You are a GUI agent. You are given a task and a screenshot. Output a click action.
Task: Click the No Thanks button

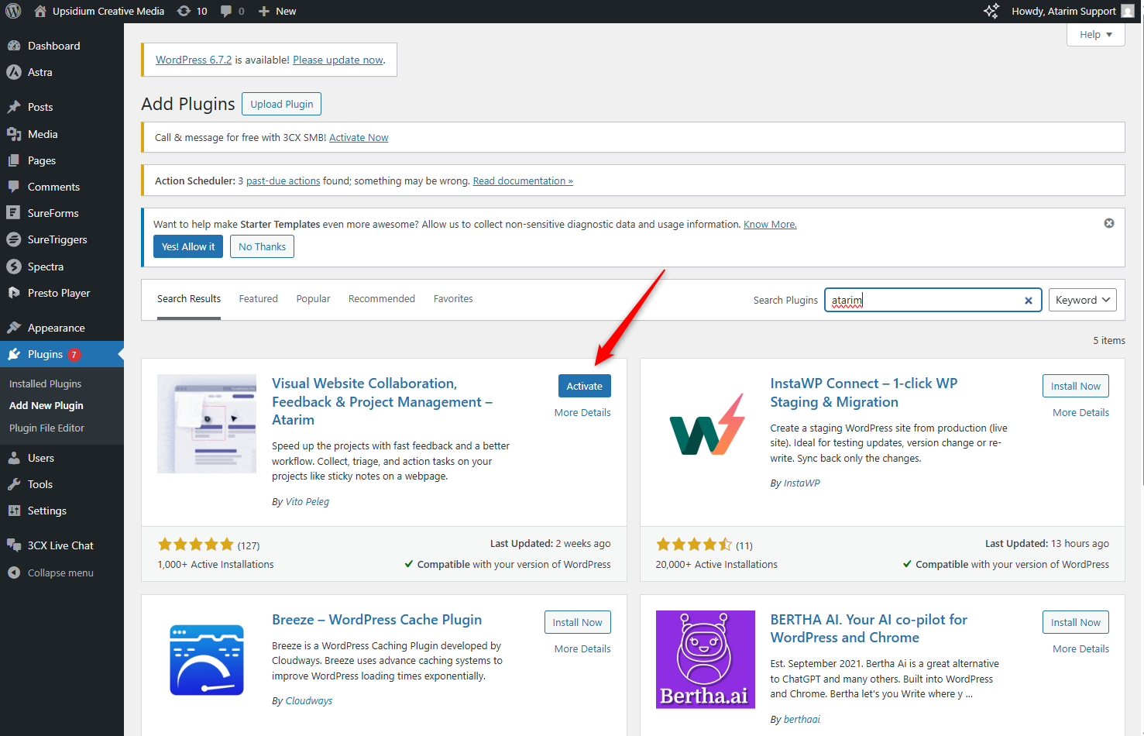coord(262,246)
